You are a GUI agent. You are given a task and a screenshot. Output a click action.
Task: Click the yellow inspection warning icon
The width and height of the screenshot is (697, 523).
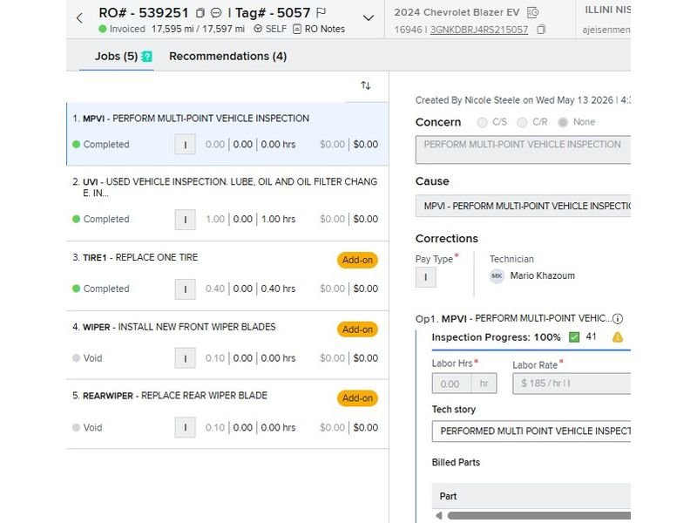618,337
